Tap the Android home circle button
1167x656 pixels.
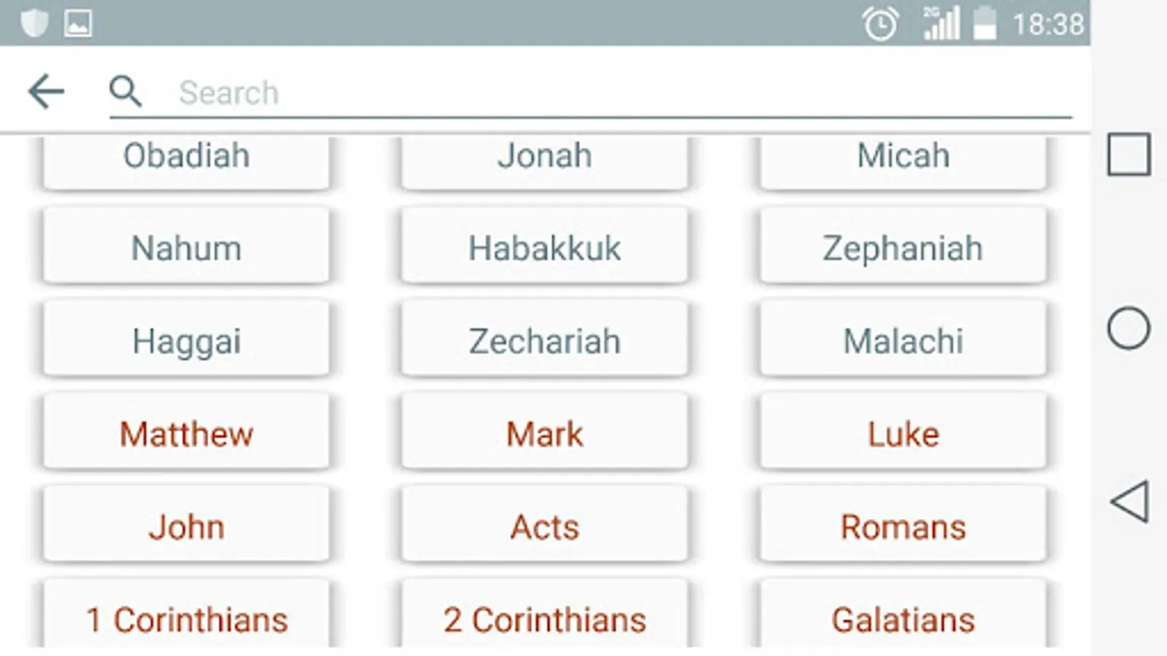pyautogui.click(x=1128, y=328)
